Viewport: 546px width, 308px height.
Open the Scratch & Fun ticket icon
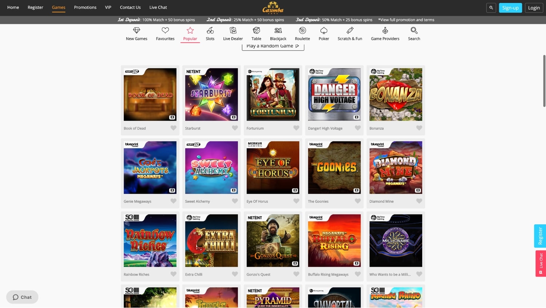tap(350, 31)
